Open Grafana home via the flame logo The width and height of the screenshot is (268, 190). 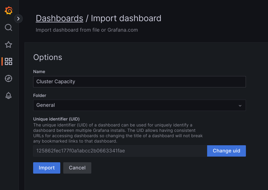(8, 10)
